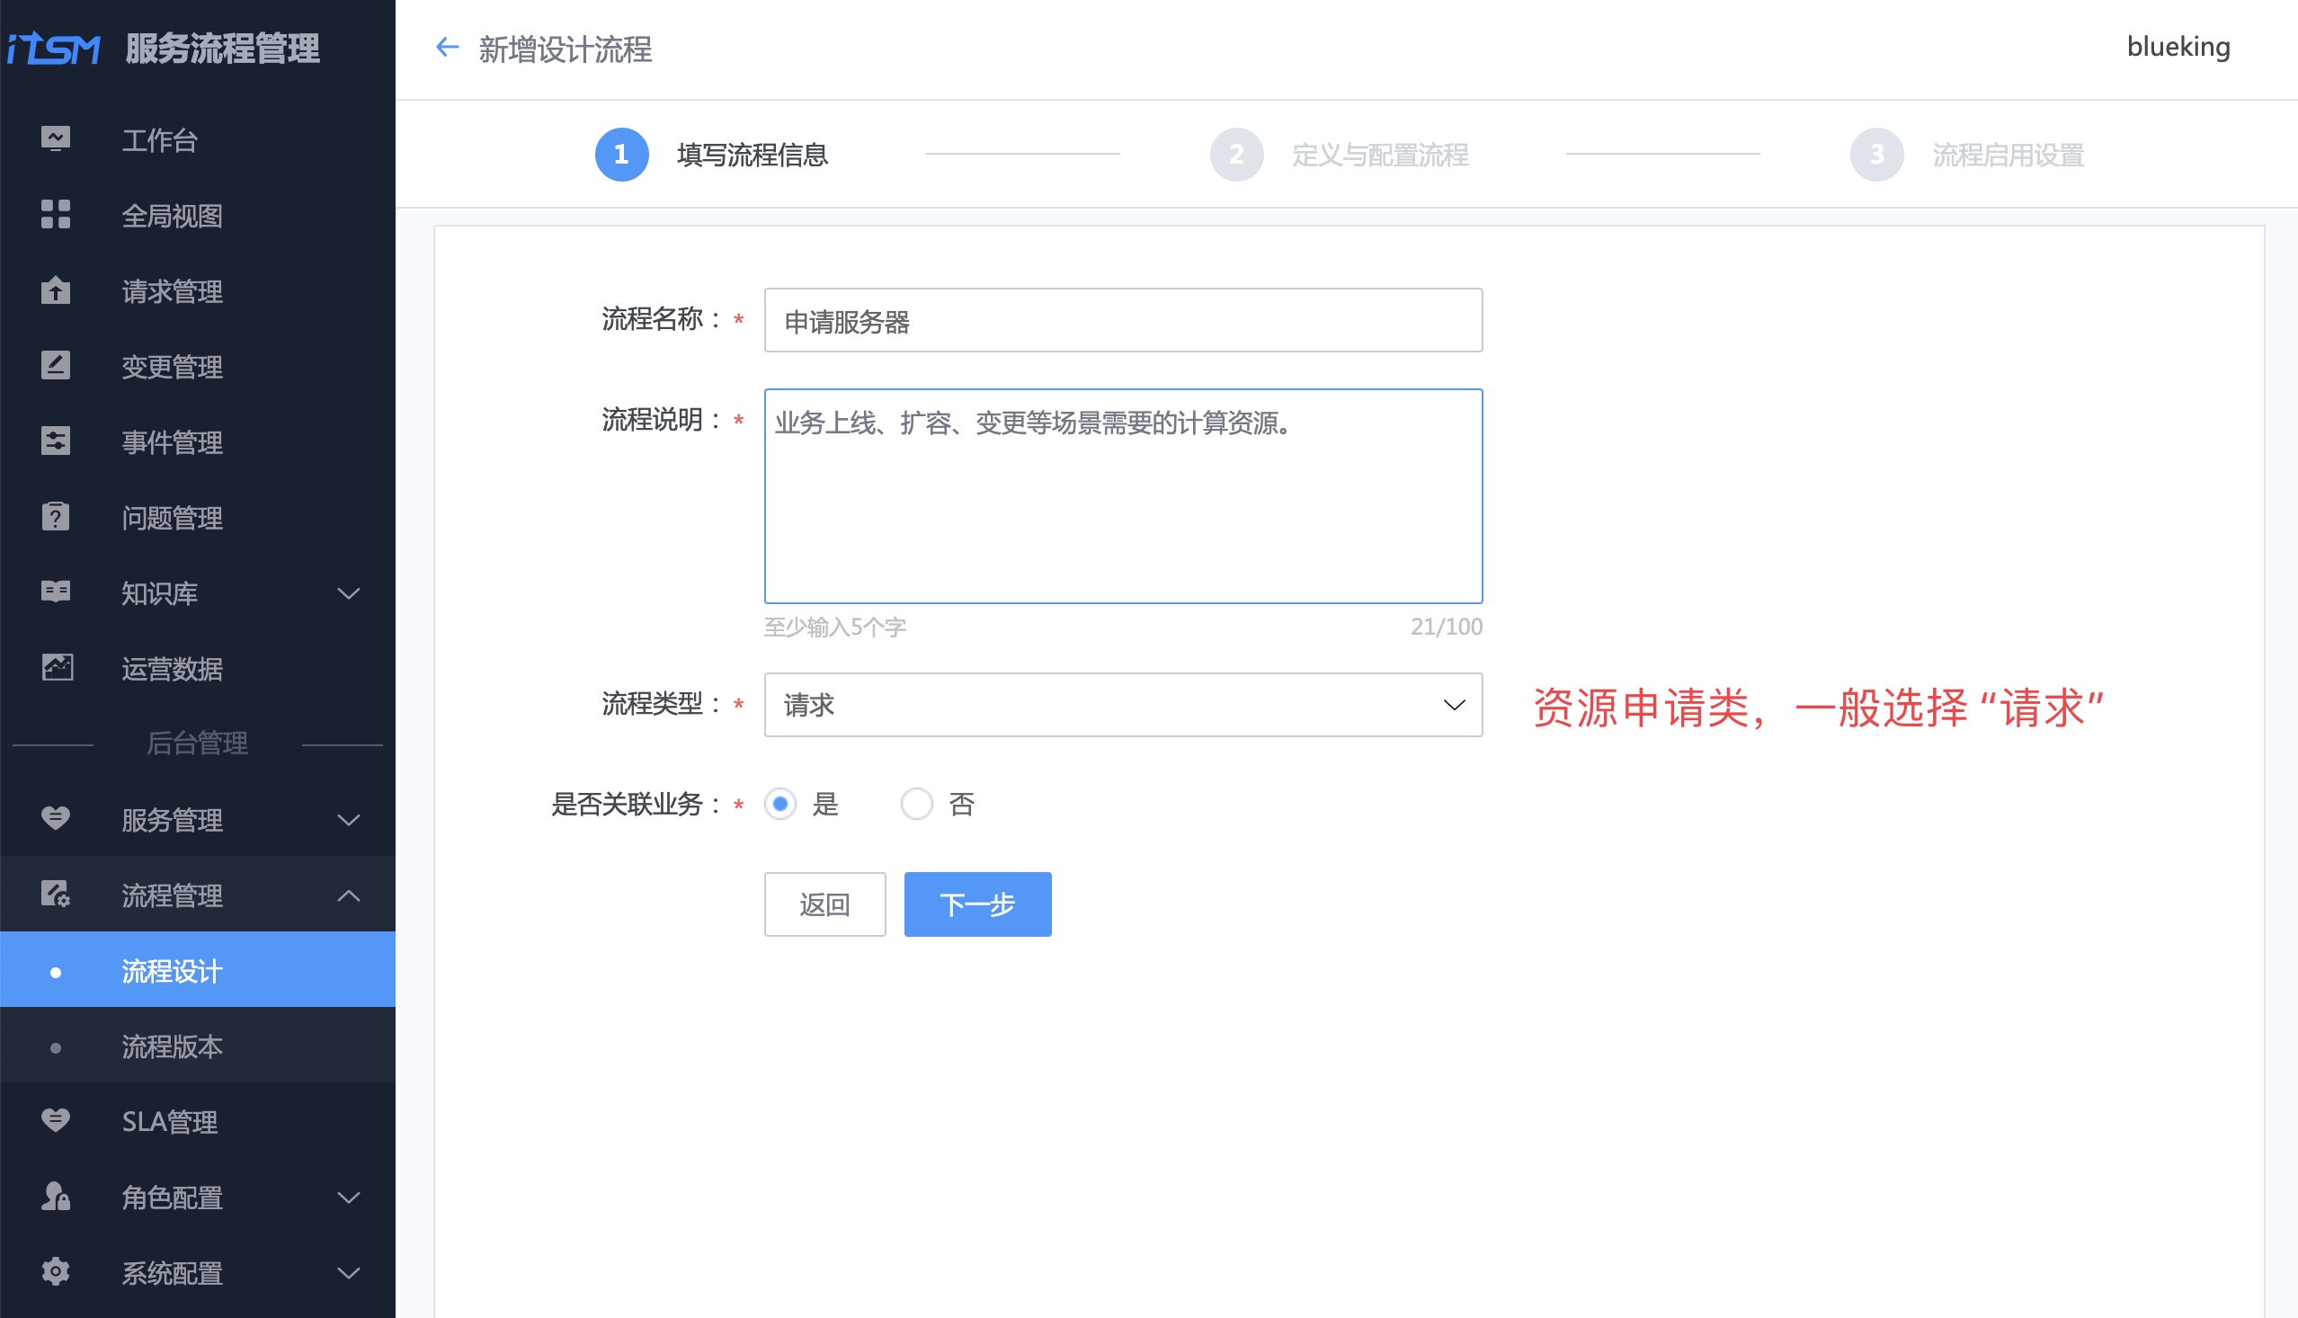Viewport: 2298px width, 1318px height.
Task: Open 流程版本 submenu item
Action: coord(172,1046)
